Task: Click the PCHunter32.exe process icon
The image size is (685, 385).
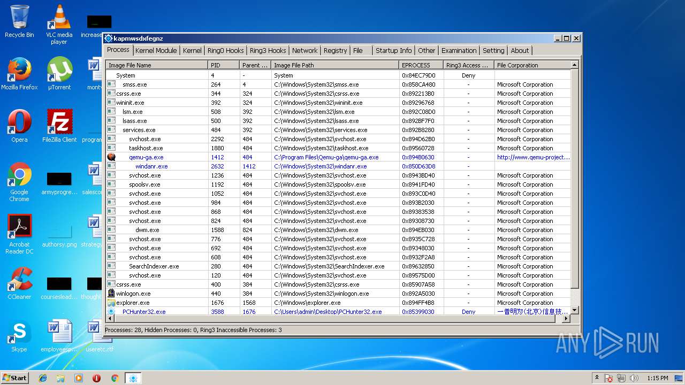Action: 111,311
